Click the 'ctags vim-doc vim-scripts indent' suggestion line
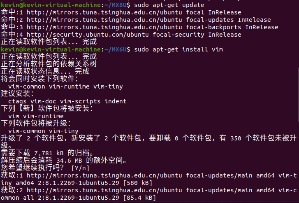 [67, 101]
